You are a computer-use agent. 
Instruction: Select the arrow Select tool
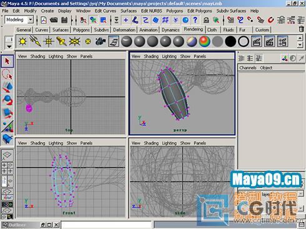(x=7, y=61)
